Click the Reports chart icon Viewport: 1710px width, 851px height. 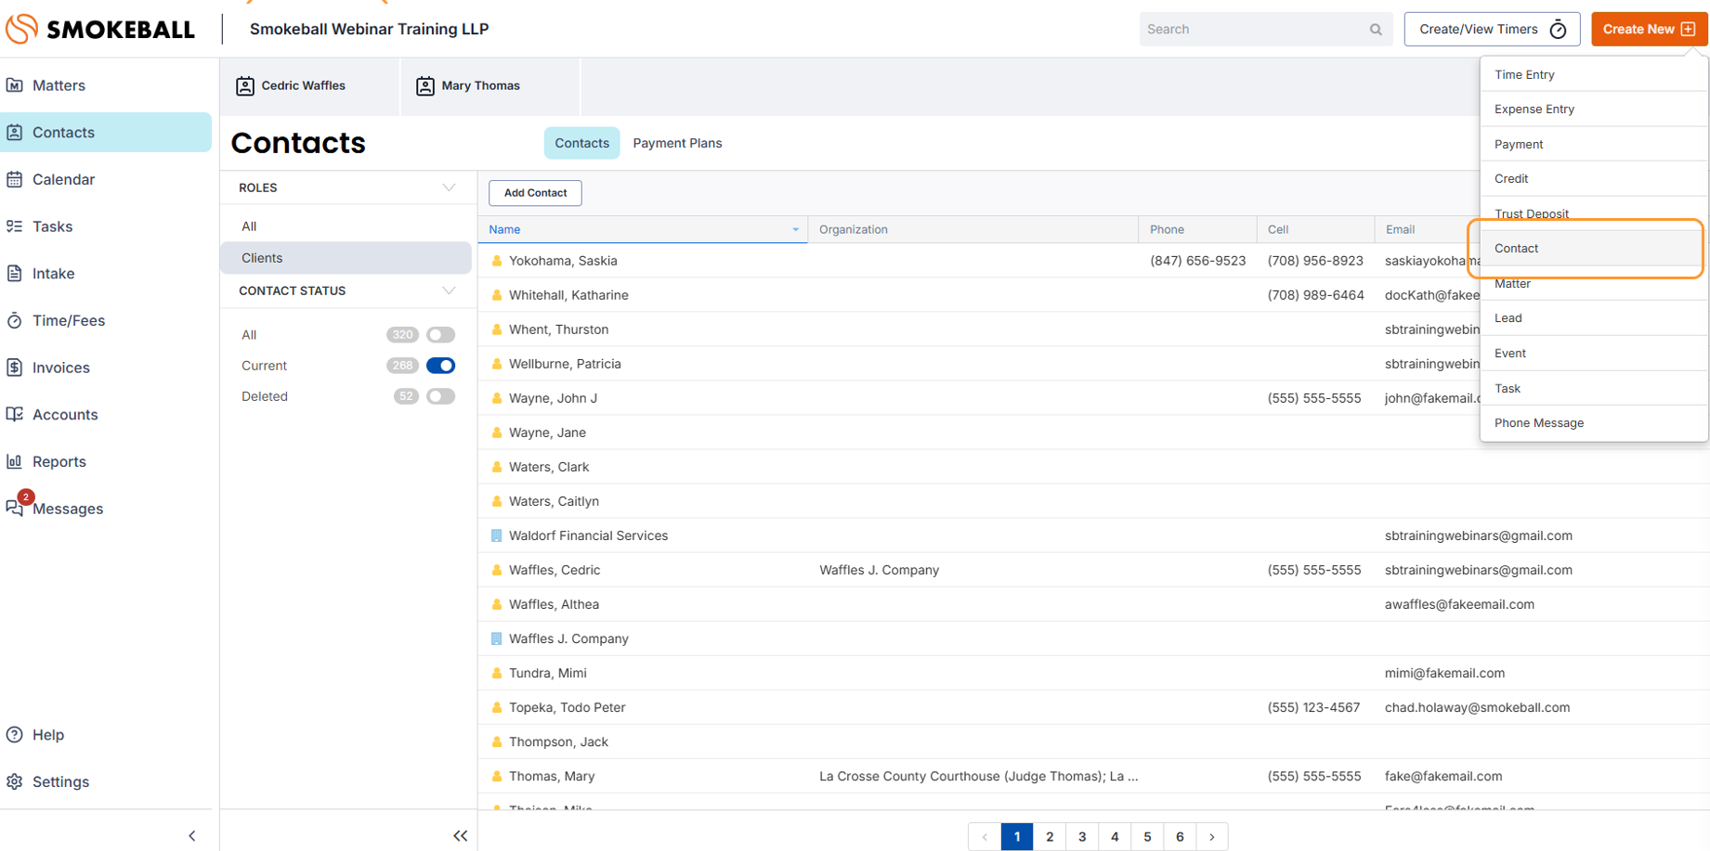tap(15, 461)
